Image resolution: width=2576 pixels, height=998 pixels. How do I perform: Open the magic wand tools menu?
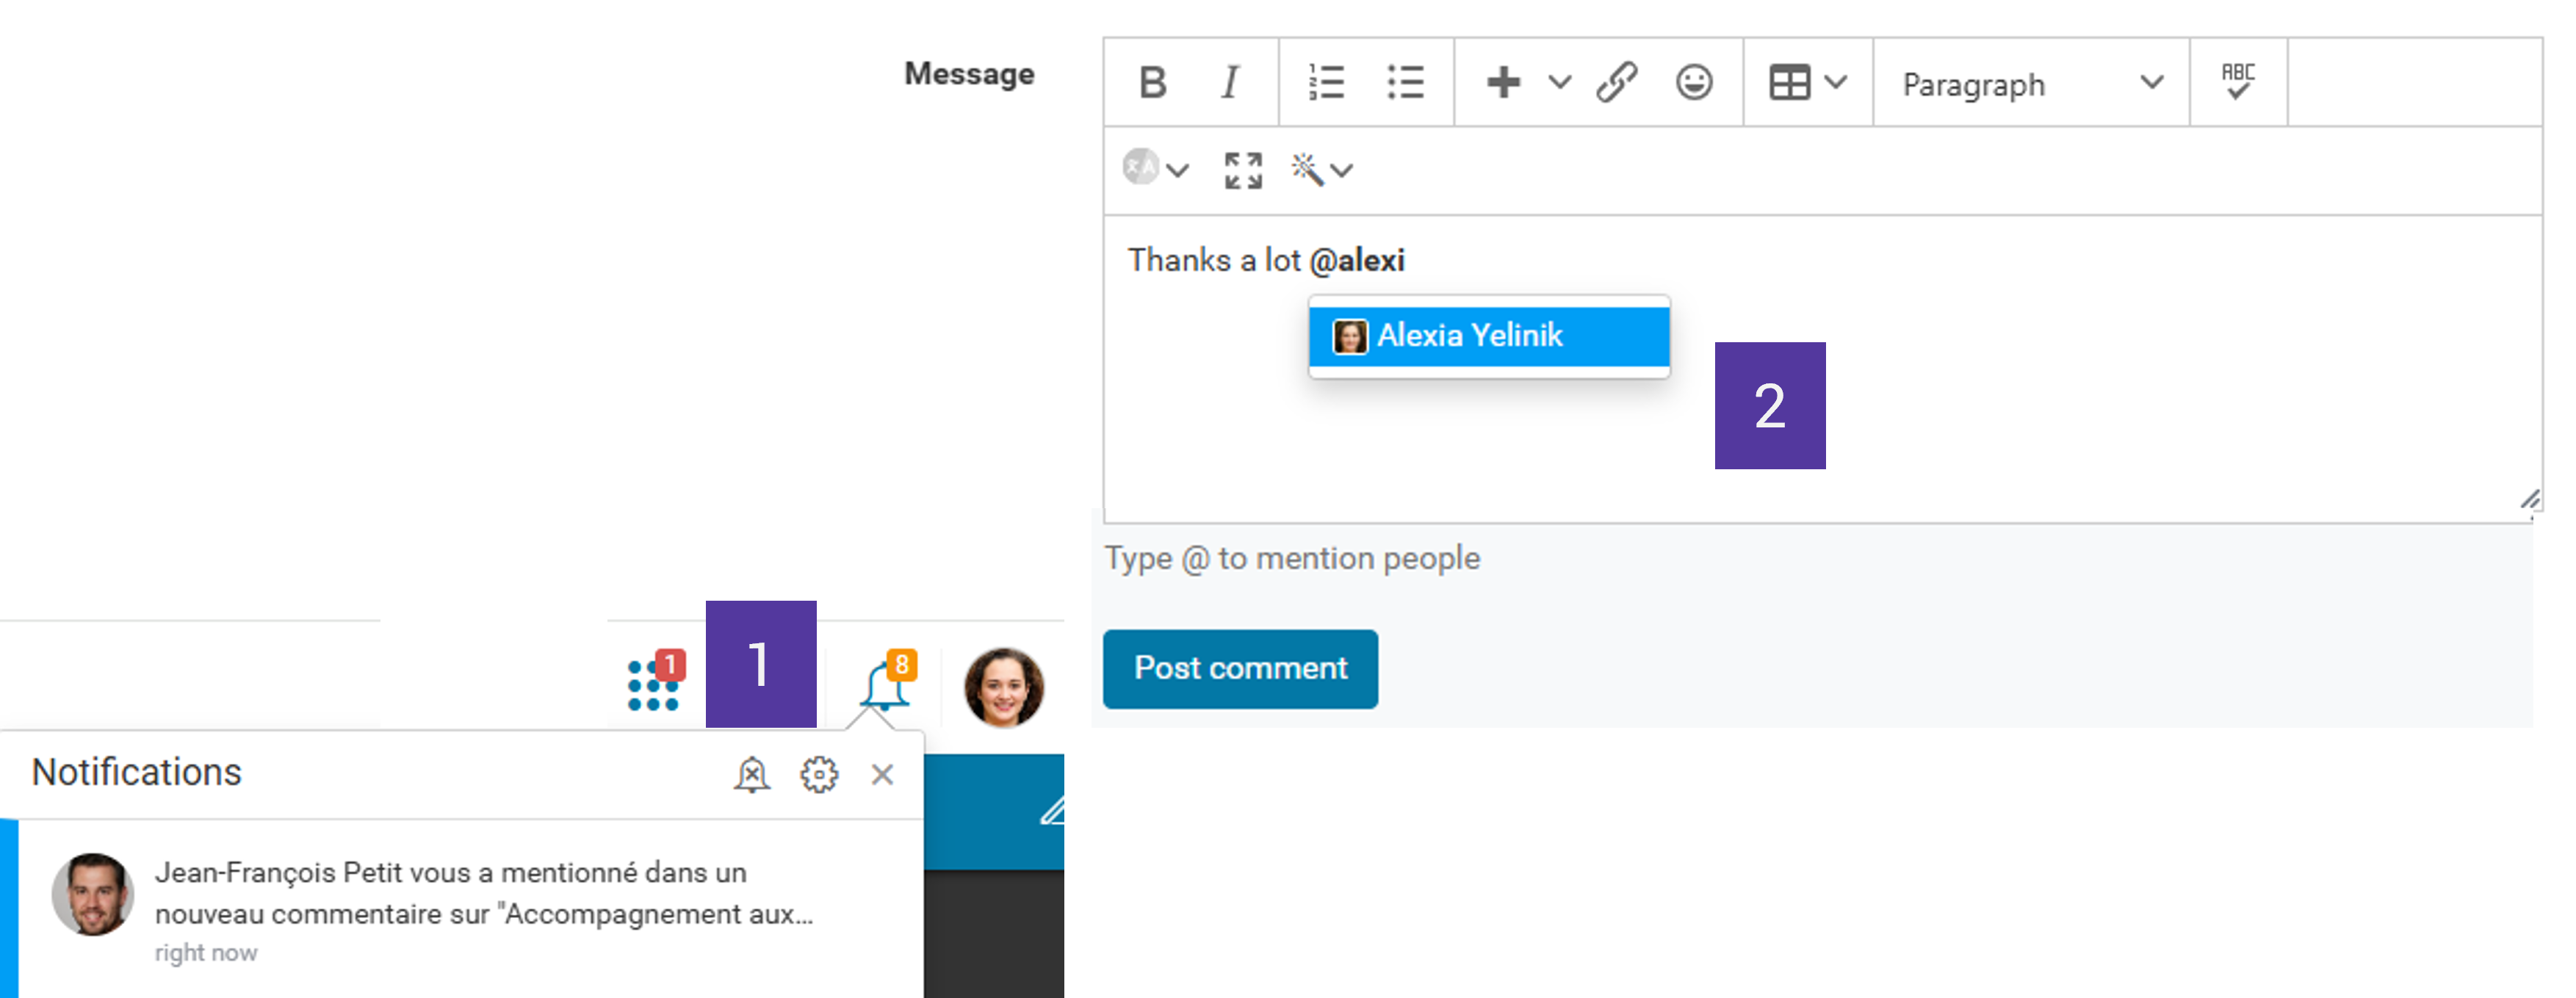1321,170
